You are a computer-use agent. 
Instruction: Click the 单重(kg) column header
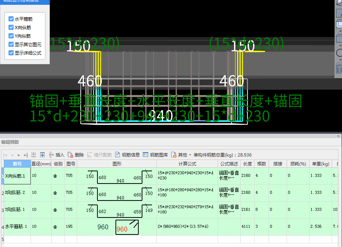pyautogui.click(x=320, y=164)
